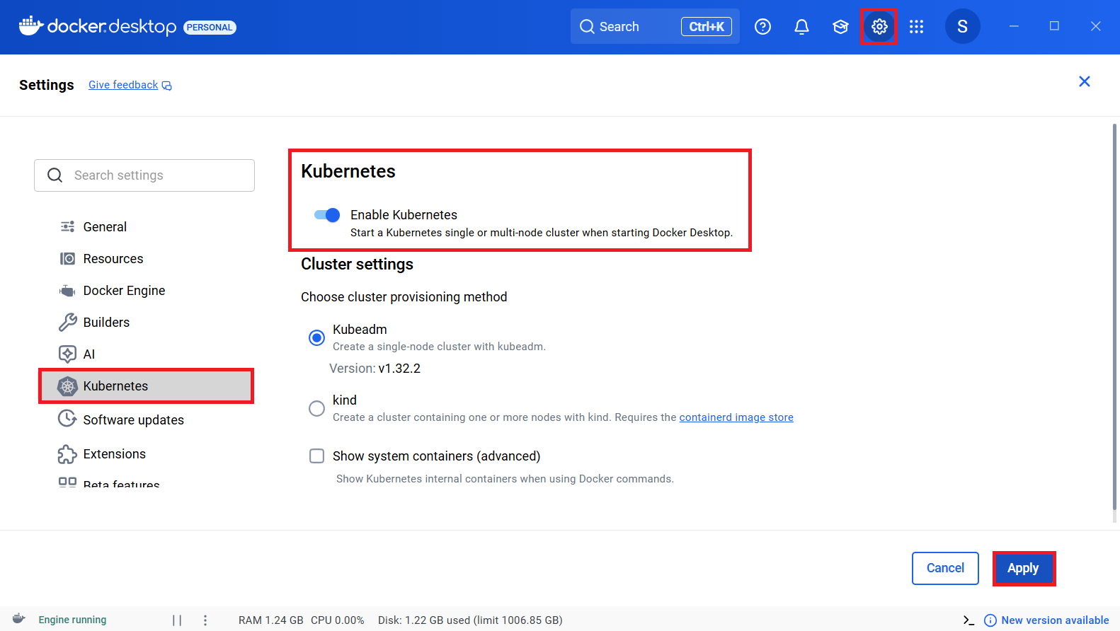The height and width of the screenshot is (631, 1120).
Task: Focus the Search settings field
Action: point(144,175)
